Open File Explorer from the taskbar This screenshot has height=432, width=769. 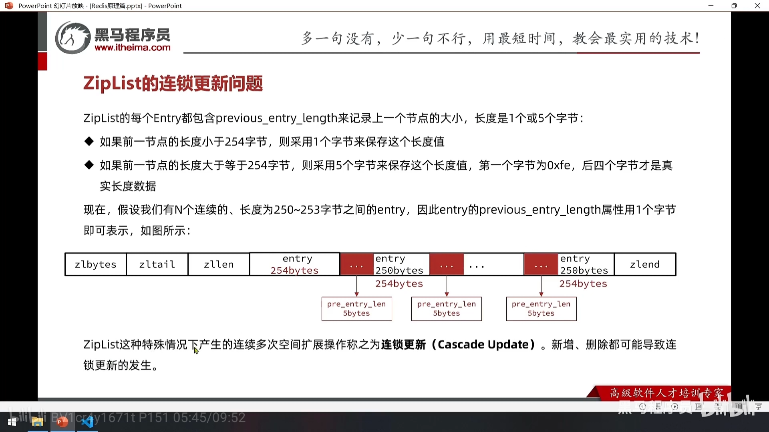pyautogui.click(x=37, y=422)
